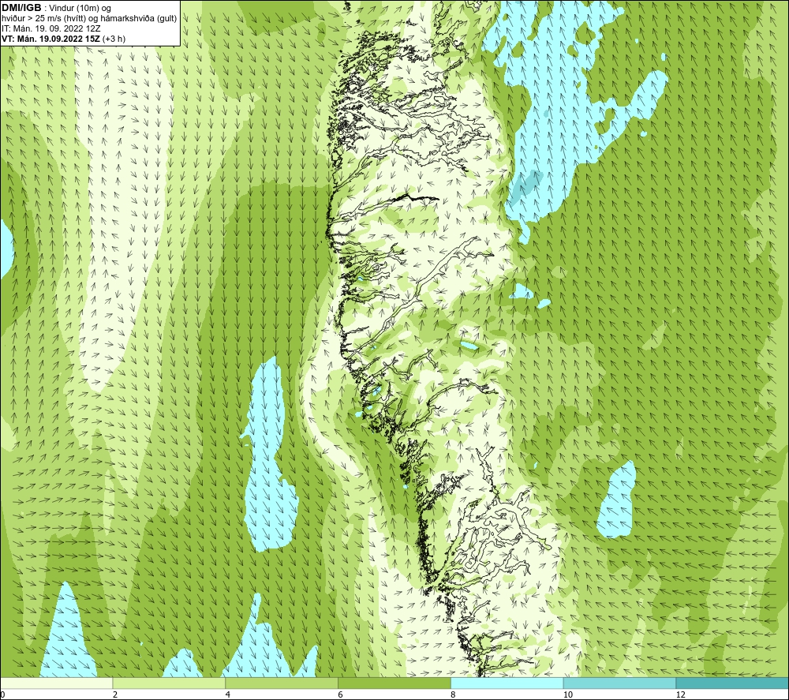Screen dimensions: 789x700
Task: Click the legend scale label '4'
Action: [228, 695]
